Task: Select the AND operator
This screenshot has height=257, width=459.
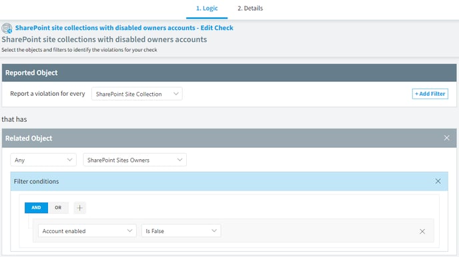Action: coord(36,208)
